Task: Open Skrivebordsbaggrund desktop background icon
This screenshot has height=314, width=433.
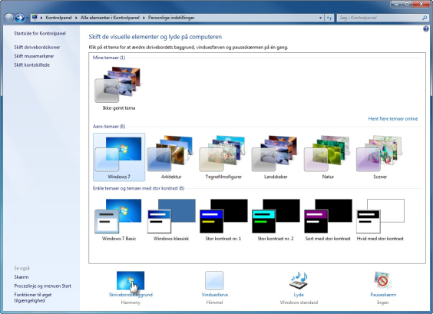Action: click(x=131, y=280)
